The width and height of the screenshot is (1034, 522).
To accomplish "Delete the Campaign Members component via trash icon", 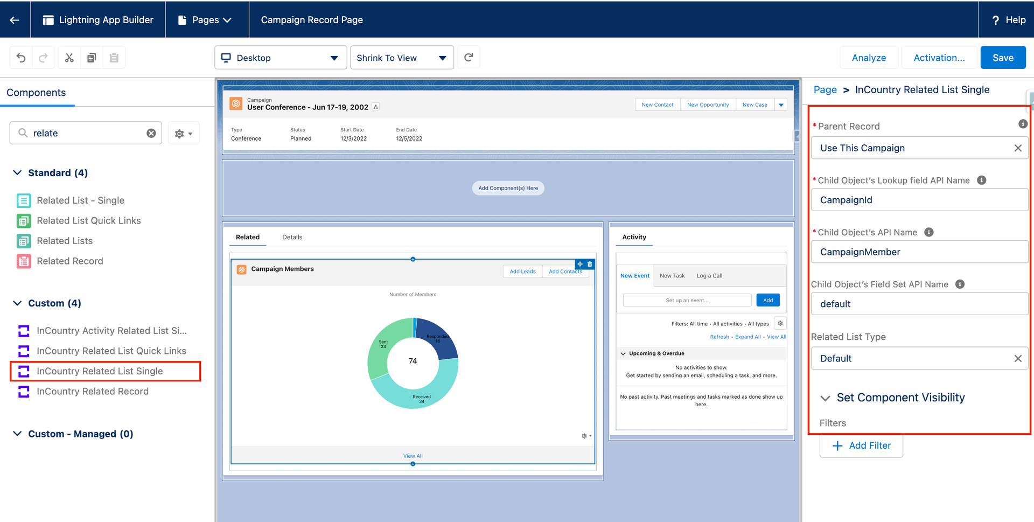I will pos(590,264).
